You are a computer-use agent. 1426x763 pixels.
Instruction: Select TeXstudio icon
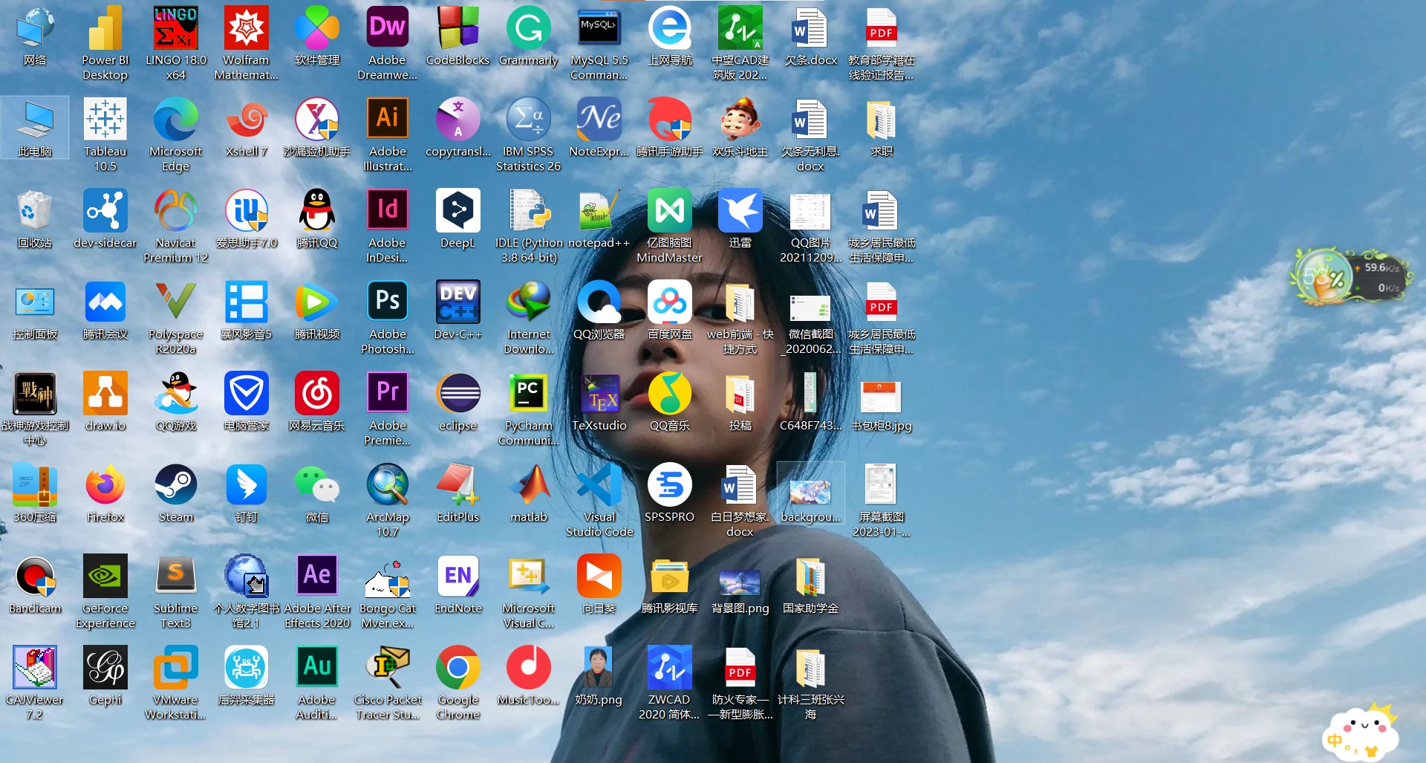[x=599, y=394]
